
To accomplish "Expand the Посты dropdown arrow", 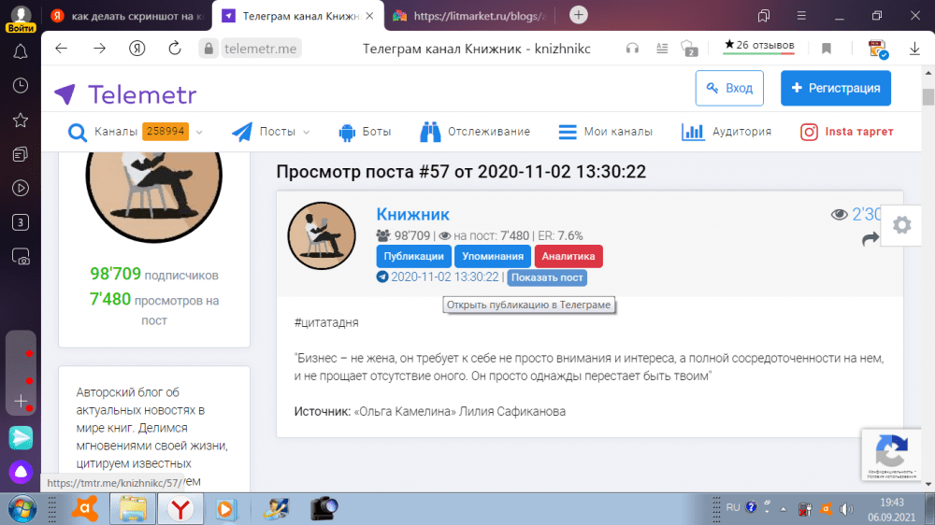I will (307, 132).
